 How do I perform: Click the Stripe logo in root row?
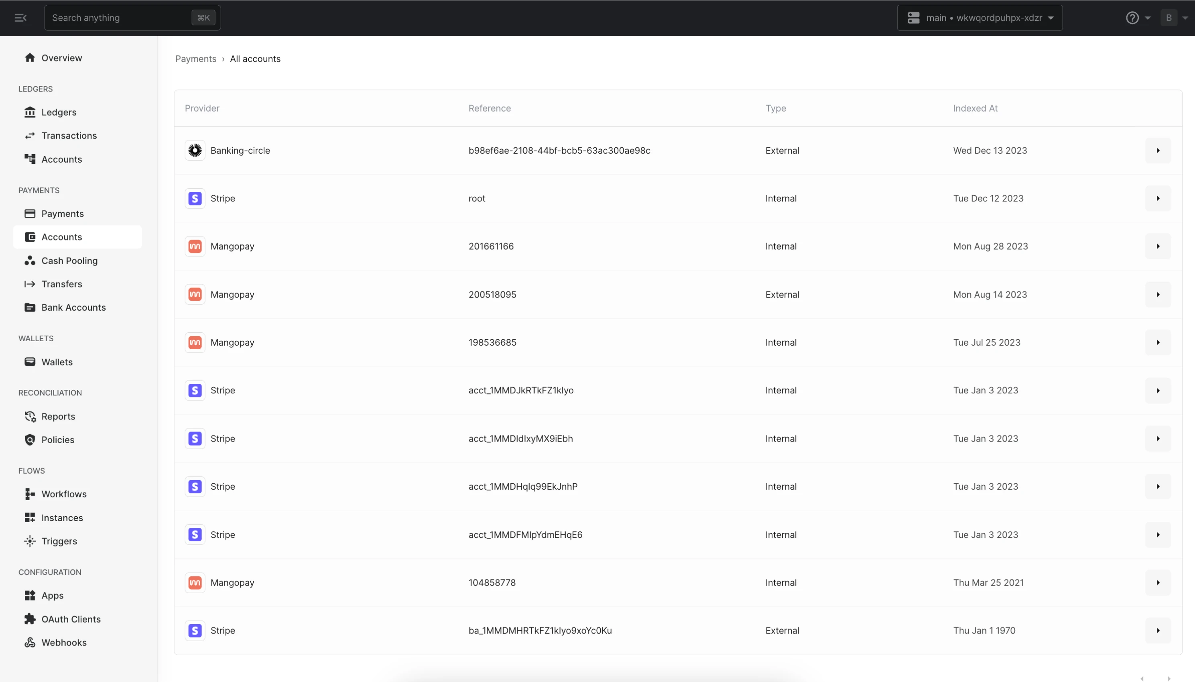[x=195, y=199]
